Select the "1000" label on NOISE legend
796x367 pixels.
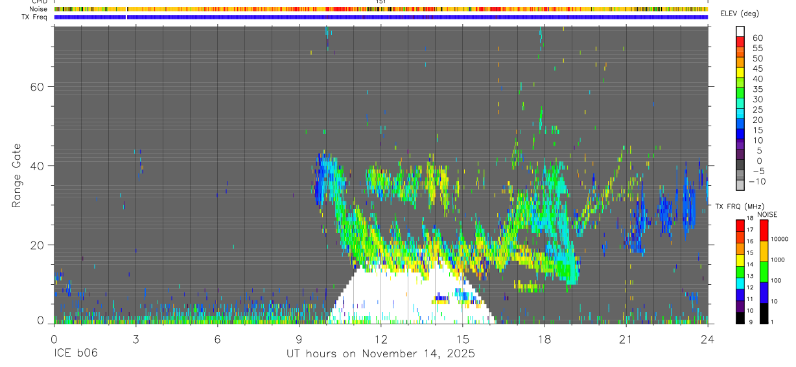coord(778,260)
